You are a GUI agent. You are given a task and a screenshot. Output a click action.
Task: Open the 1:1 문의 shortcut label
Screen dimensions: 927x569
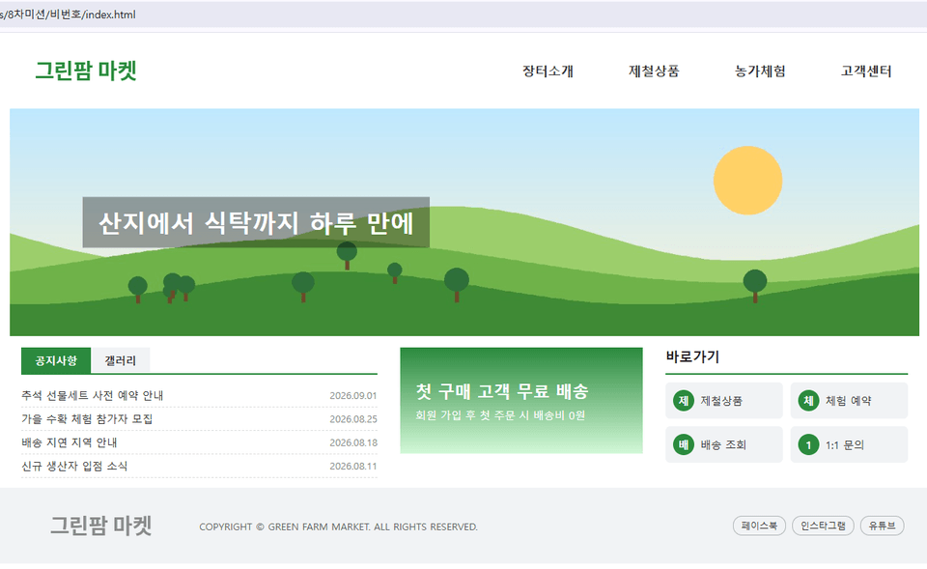tap(845, 444)
